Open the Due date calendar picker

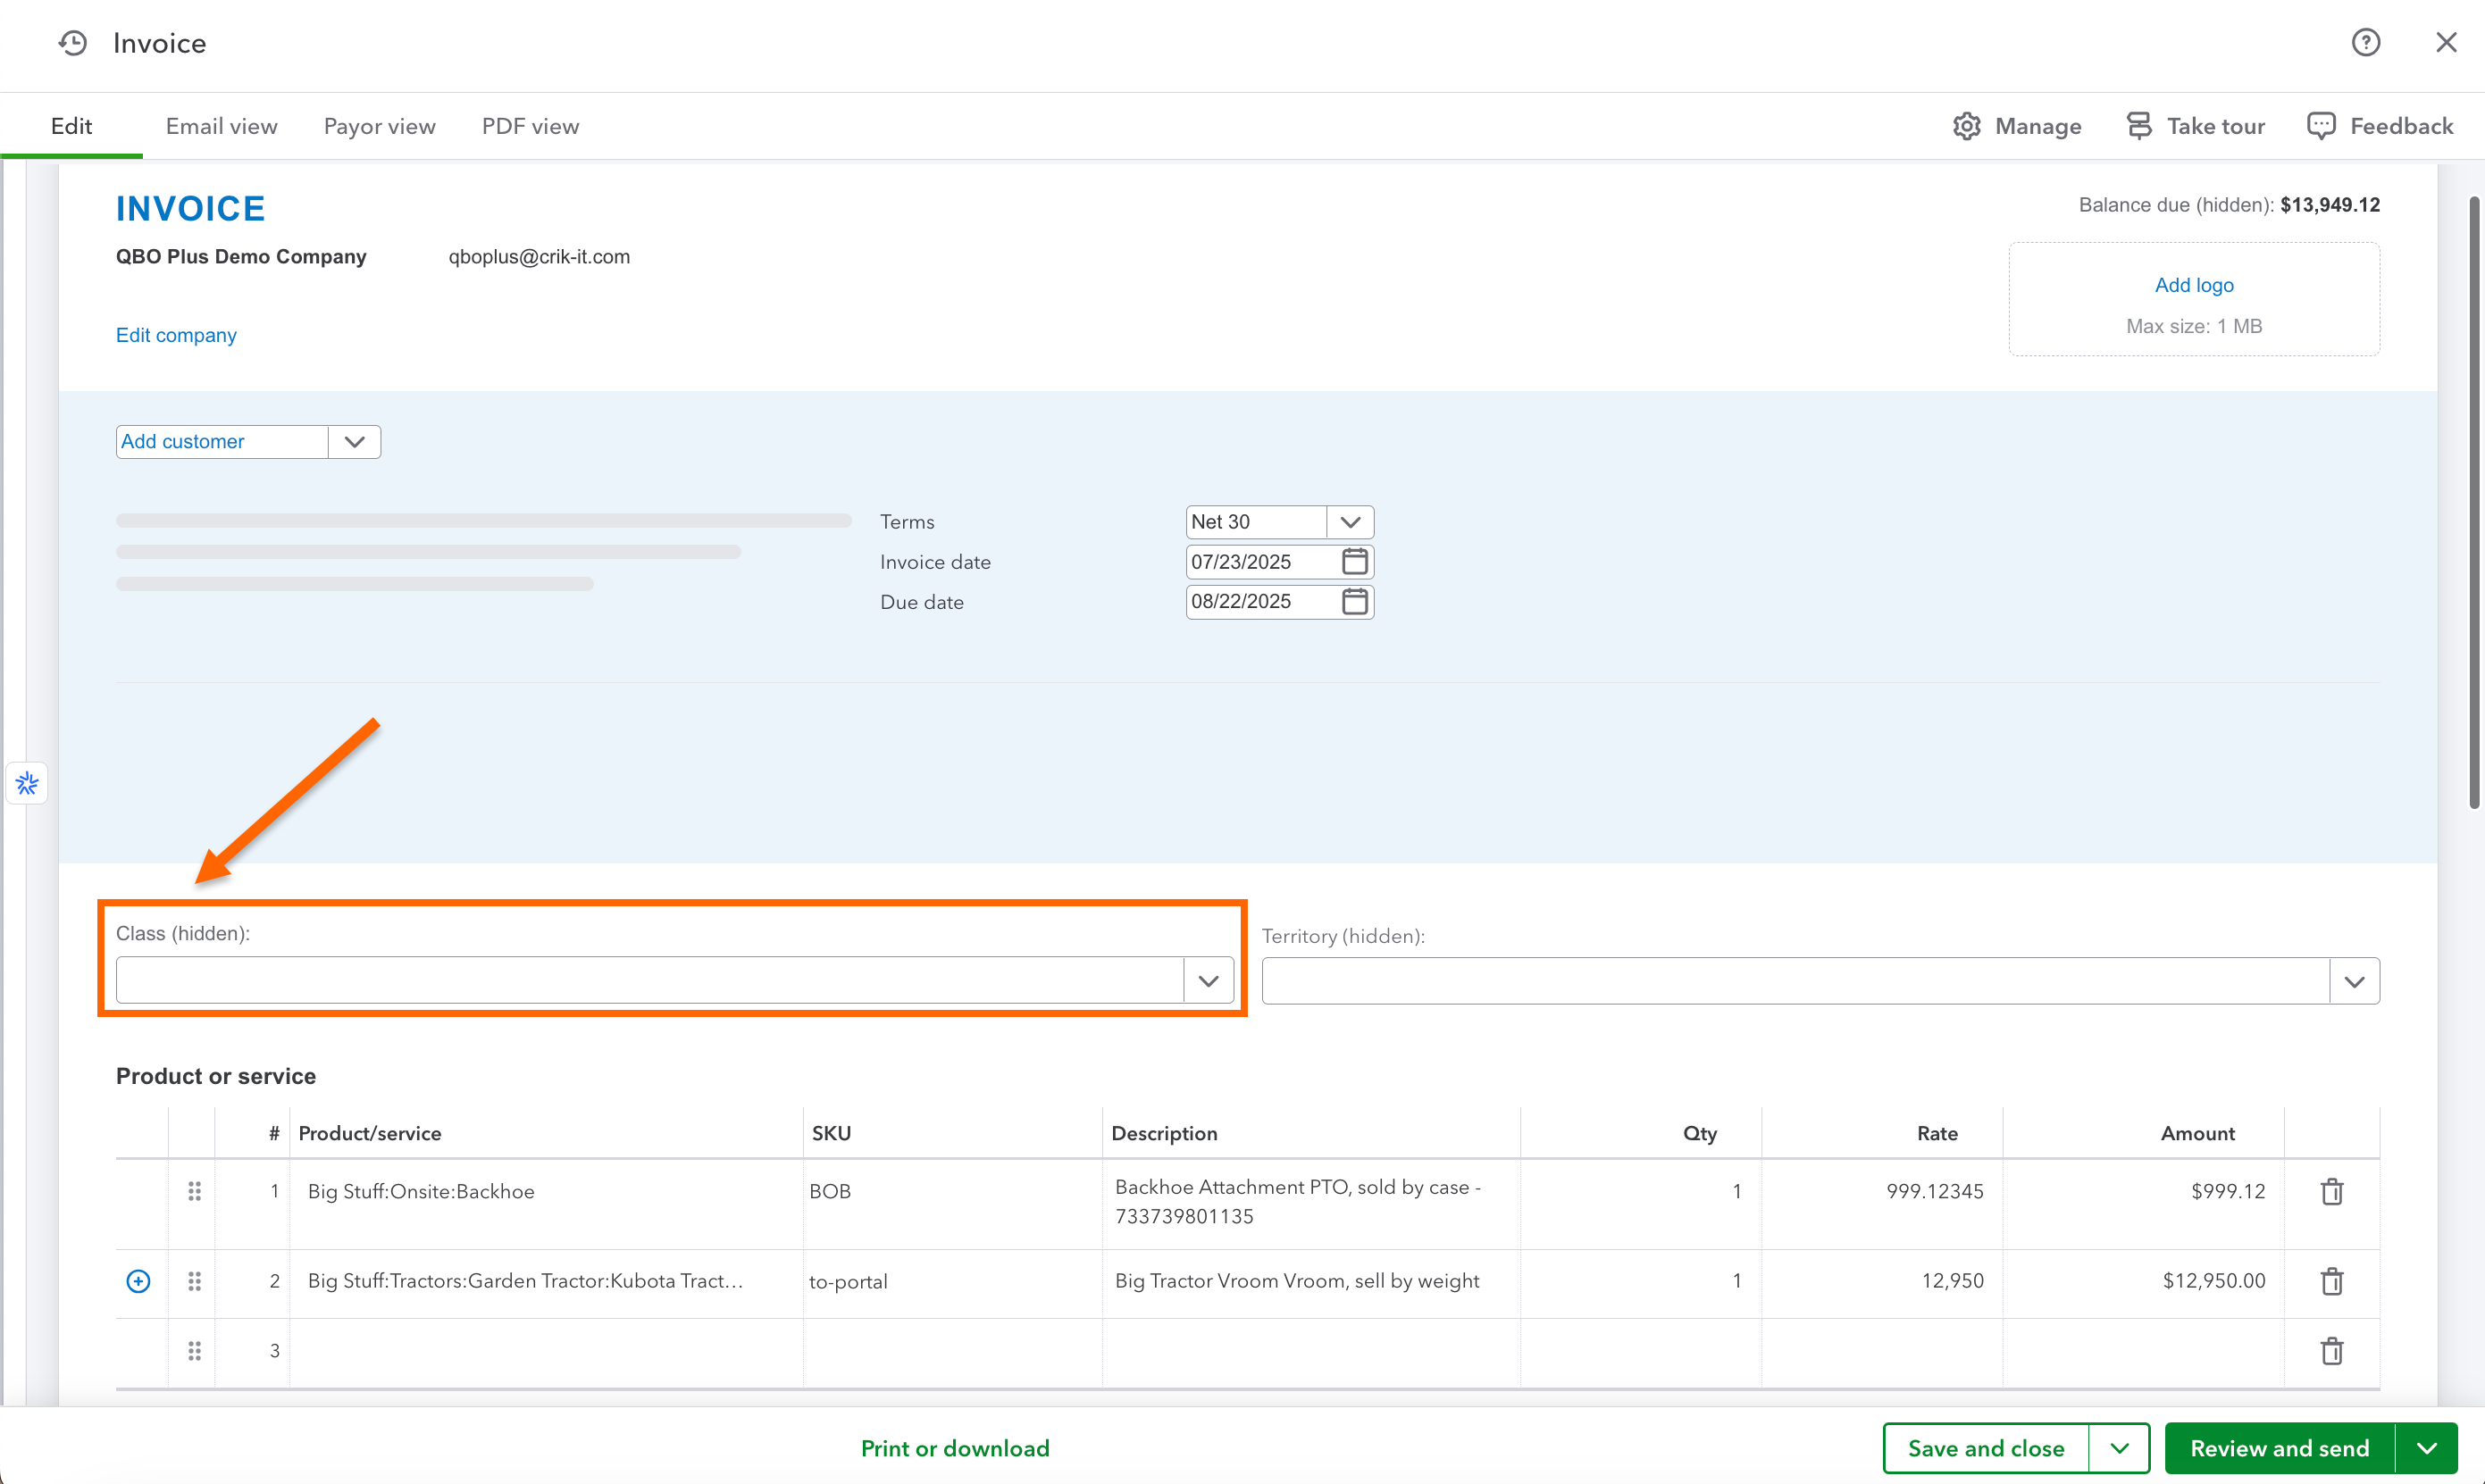tap(1353, 601)
